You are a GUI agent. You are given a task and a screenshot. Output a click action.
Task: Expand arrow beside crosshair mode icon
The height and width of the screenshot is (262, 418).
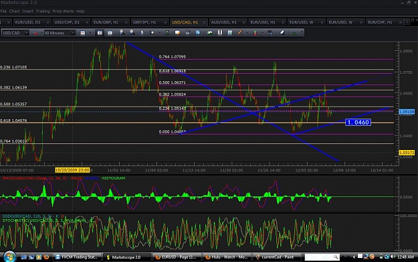pyautogui.click(x=159, y=33)
